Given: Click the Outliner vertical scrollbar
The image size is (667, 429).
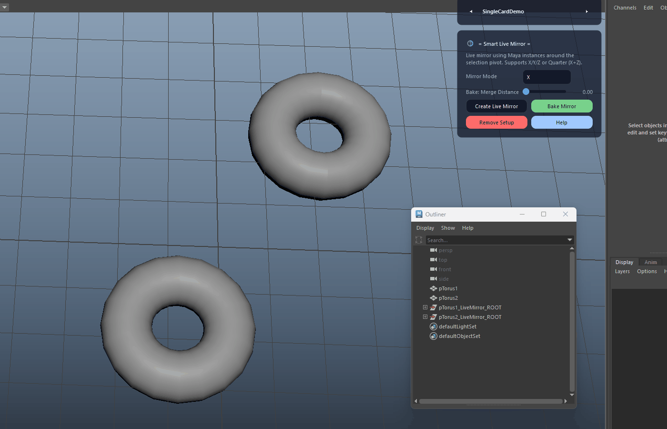Looking at the screenshot, I should (x=572, y=322).
